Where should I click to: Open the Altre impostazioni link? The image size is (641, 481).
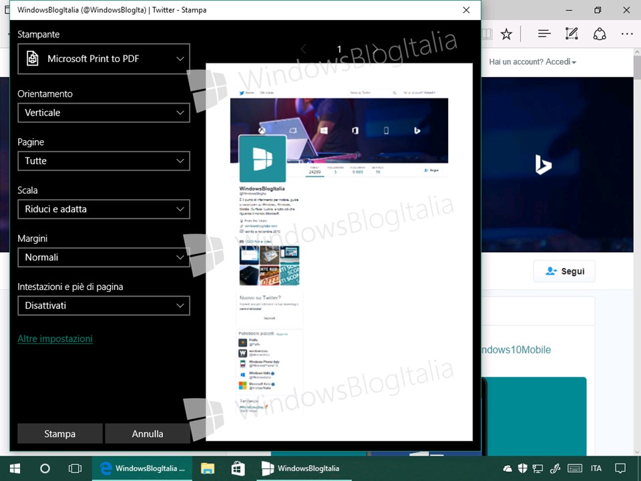[55, 339]
